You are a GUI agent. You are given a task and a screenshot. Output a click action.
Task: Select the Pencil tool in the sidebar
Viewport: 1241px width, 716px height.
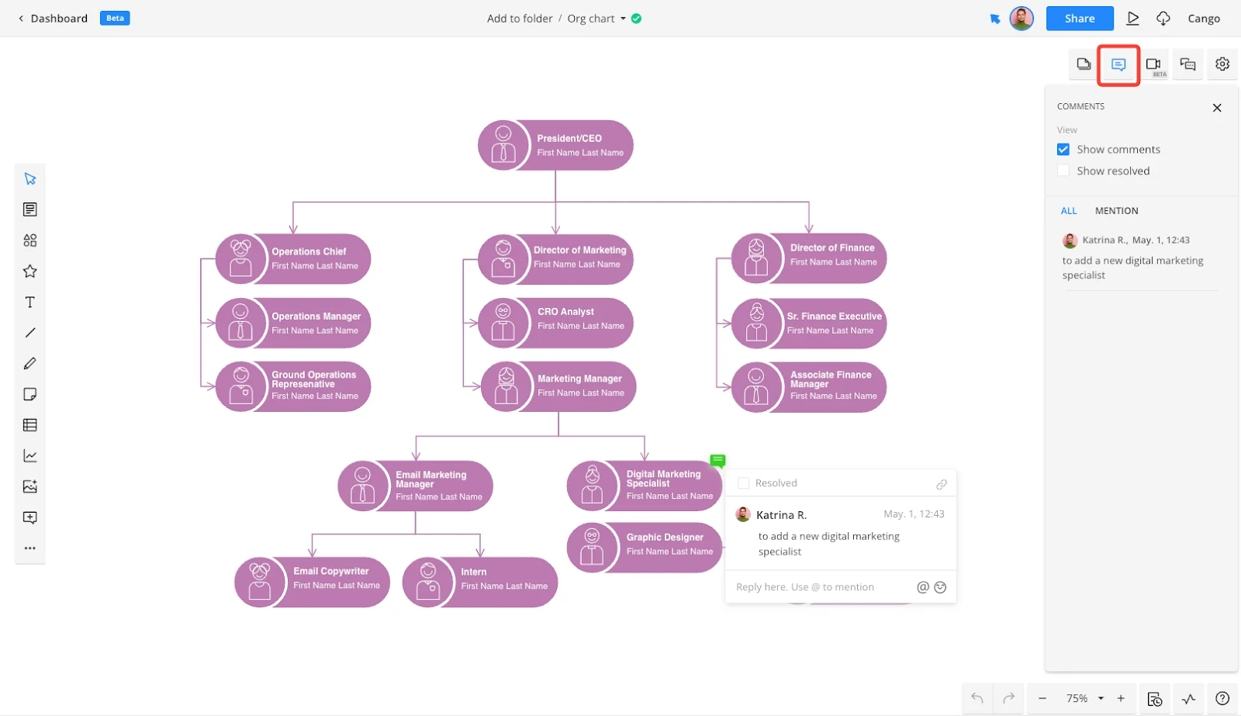click(x=29, y=363)
